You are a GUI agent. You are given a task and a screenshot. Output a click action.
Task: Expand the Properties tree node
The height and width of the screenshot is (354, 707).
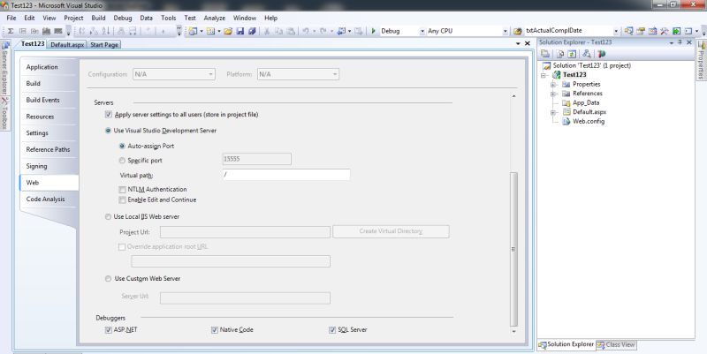[x=553, y=85]
